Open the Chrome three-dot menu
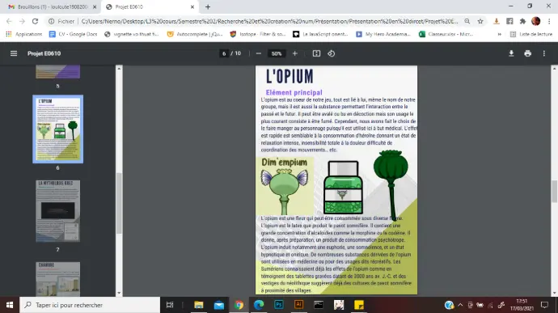 pyautogui.click(x=549, y=21)
